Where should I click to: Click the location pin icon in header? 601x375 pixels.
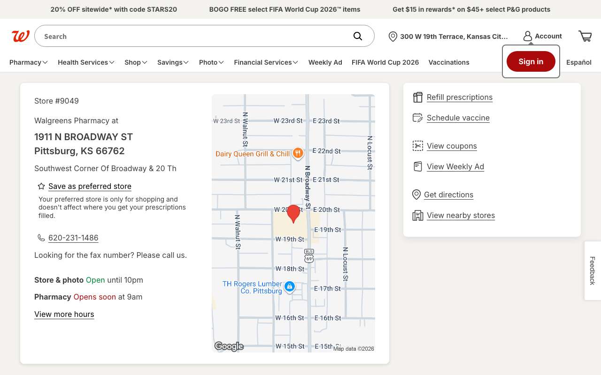click(x=393, y=37)
